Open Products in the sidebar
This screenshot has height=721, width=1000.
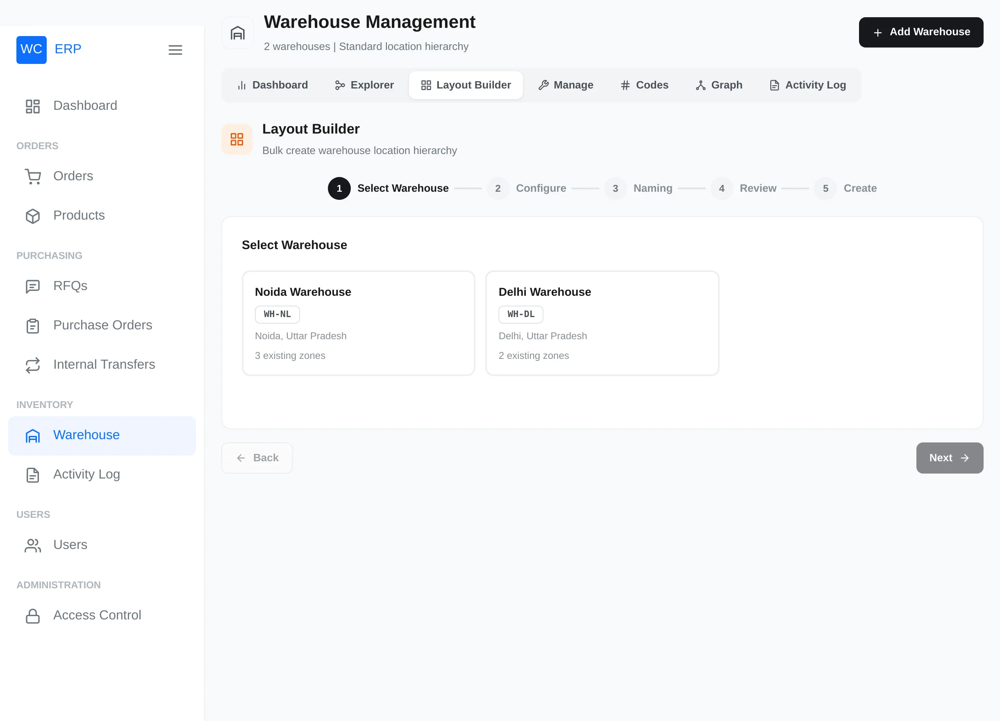[102, 215]
